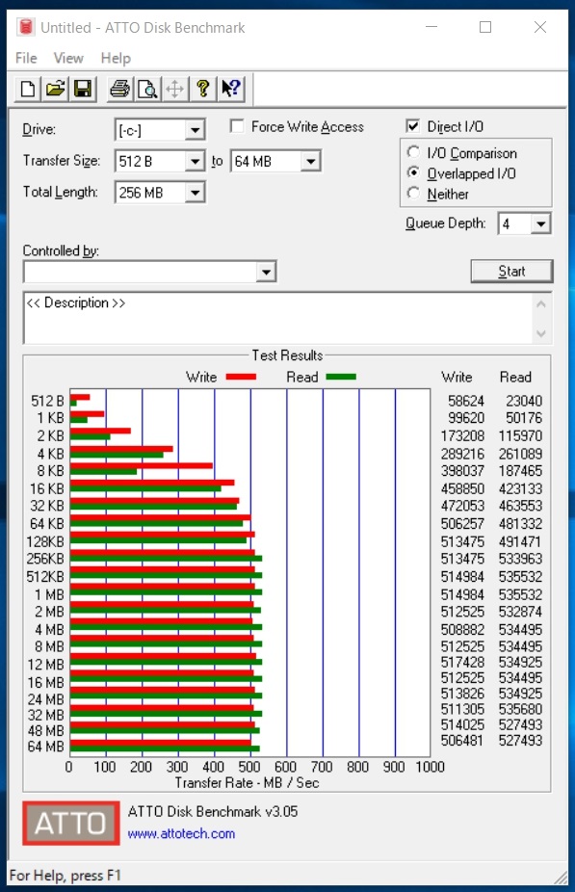This screenshot has width=575, height=892.
Task: Click the 'For Help, press F1' status text
Action: tap(65, 875)
